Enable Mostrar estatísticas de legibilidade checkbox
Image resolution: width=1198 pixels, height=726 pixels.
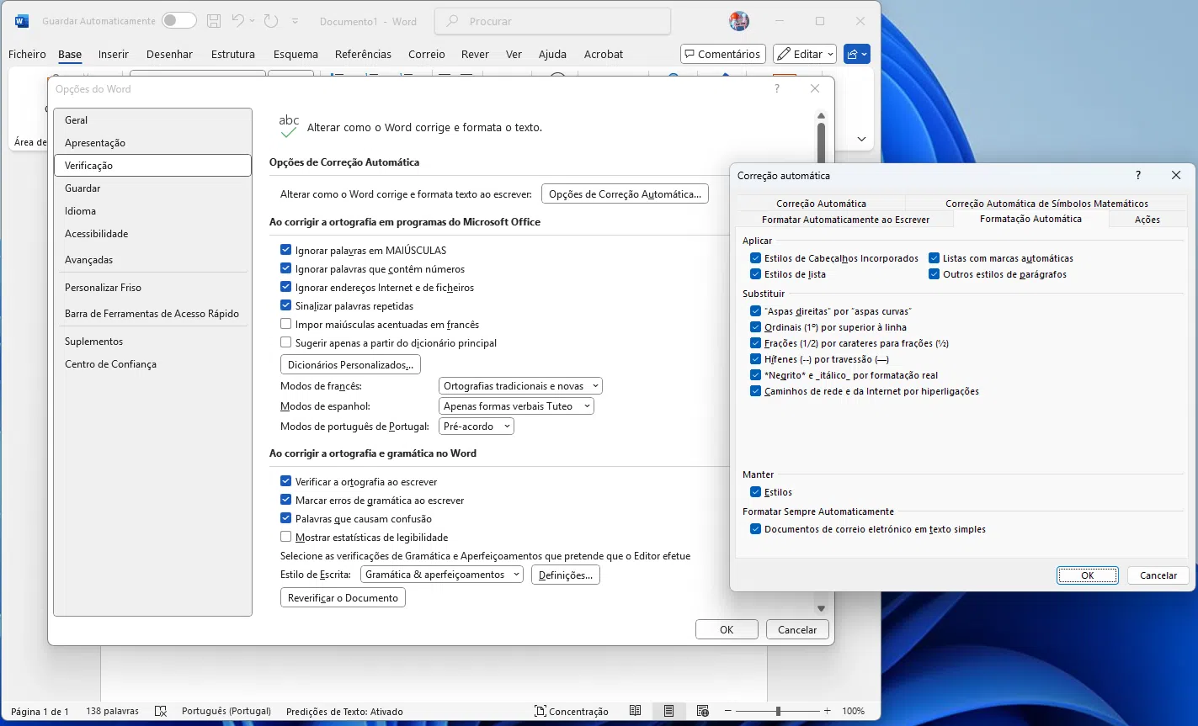[286, 537]
